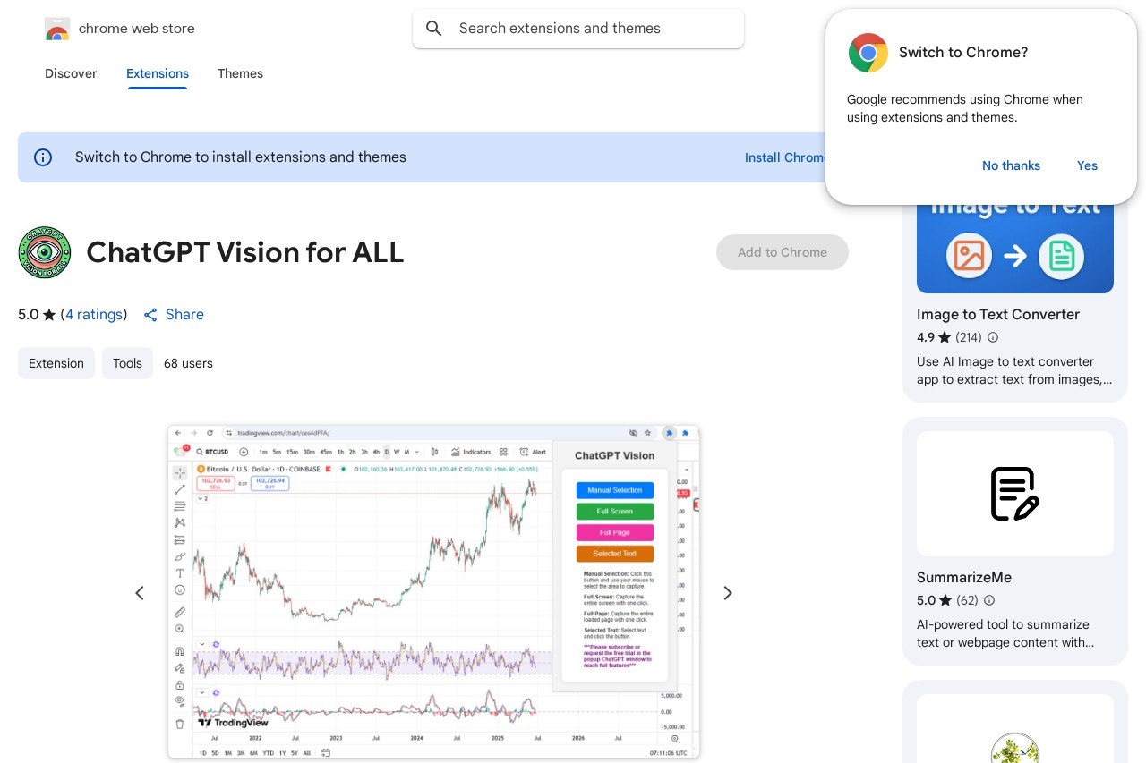Image resolution: width=1146 pixels, height=763 pixels.
Task: Open the 4 ratings link
Action: (x=94, y=315)
